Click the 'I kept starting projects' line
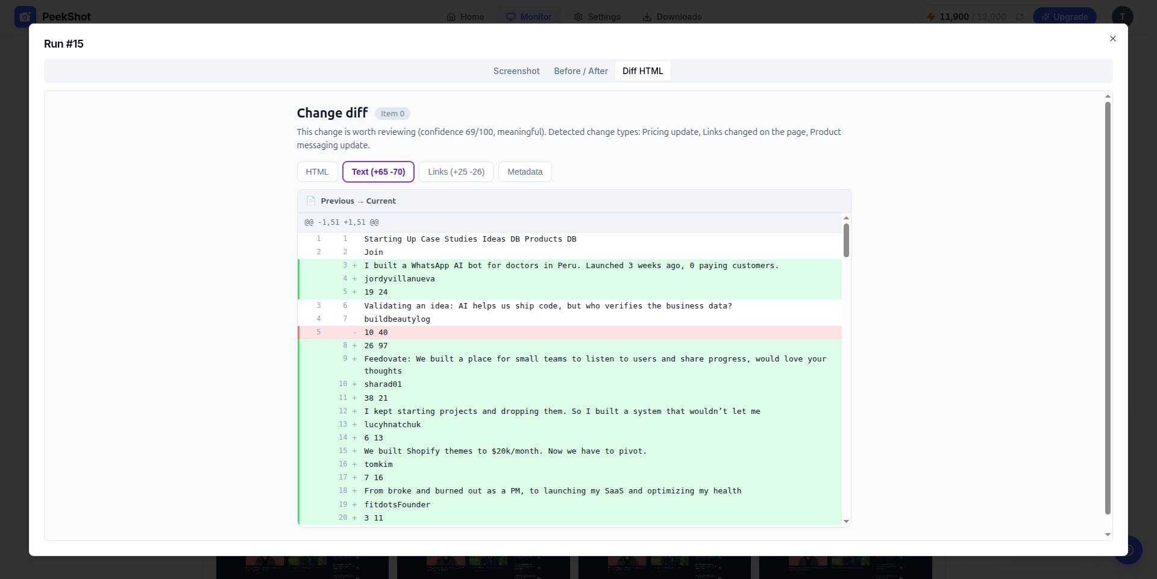 (x=569, y=412)
